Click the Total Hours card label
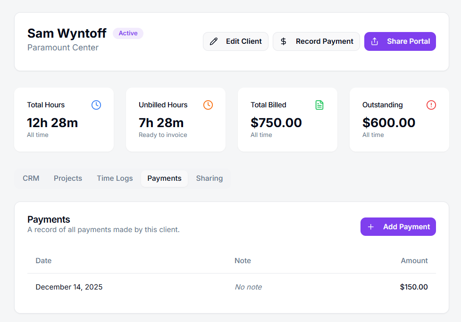This screenshot has height=322, width=461. point(46,105)
